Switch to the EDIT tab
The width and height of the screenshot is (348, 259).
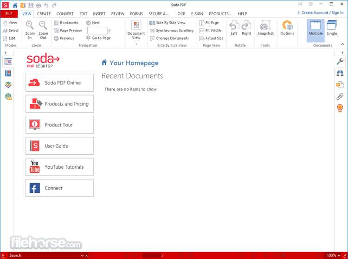coord(83,14)
